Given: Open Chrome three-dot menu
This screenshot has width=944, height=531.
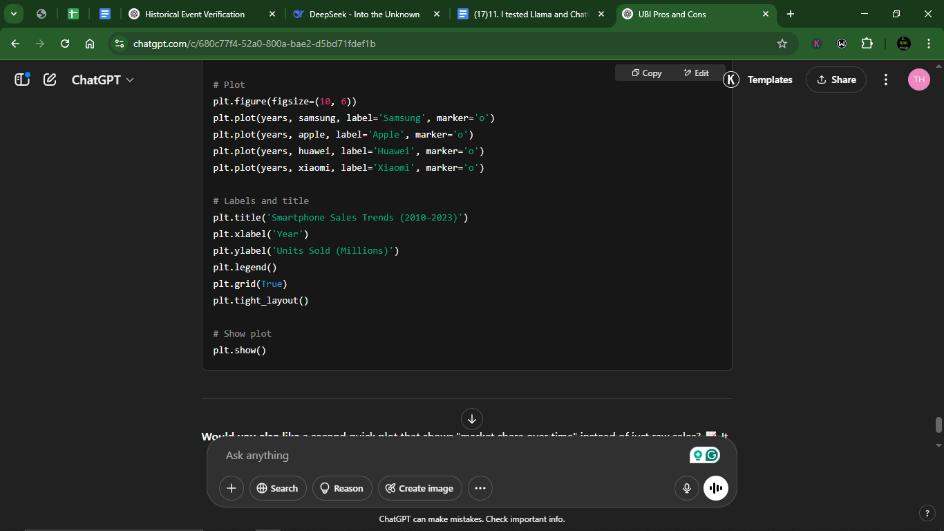Looking at the screenshot, I should pyautogui.click(x=927, y=44).
